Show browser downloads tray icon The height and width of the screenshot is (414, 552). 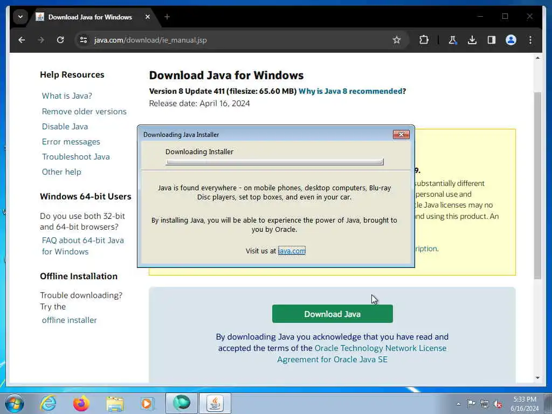coord(472,40)
